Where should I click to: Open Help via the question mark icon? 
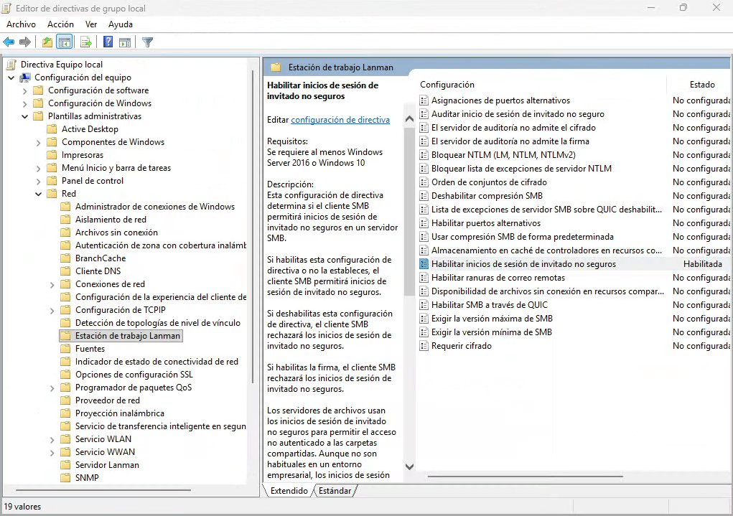(x=108, y=42)
